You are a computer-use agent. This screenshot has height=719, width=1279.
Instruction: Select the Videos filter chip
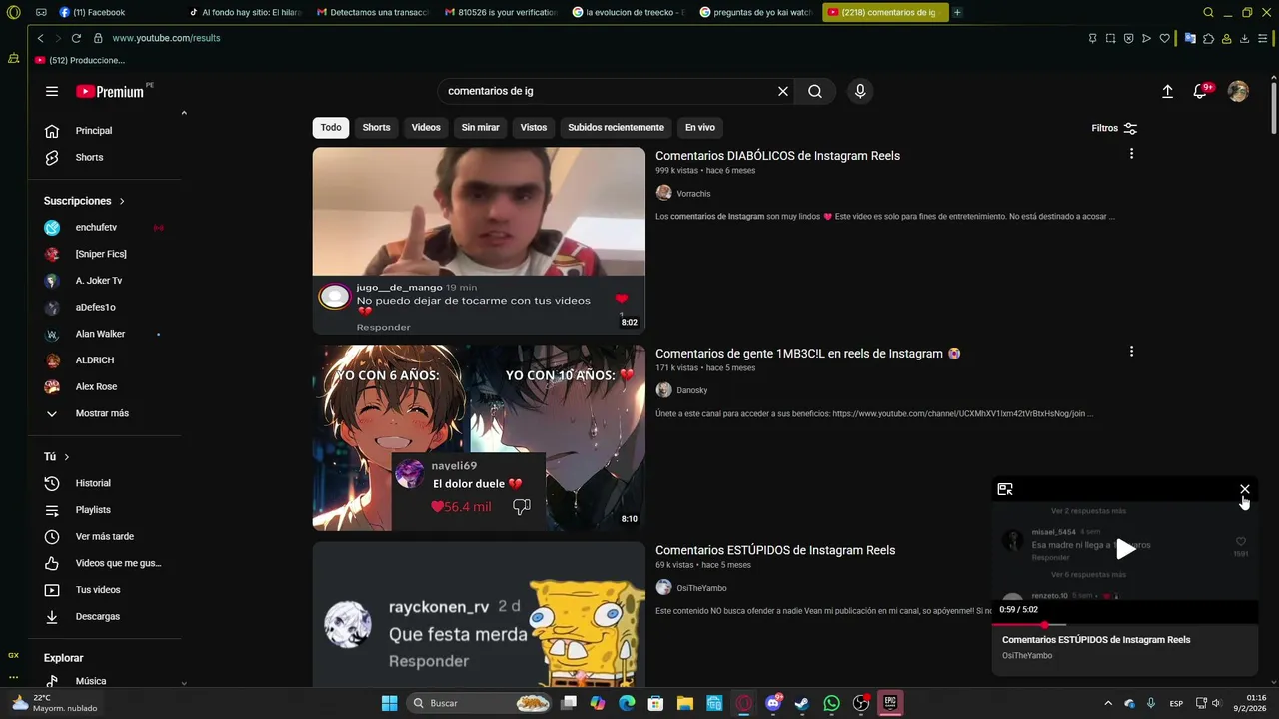426,128
